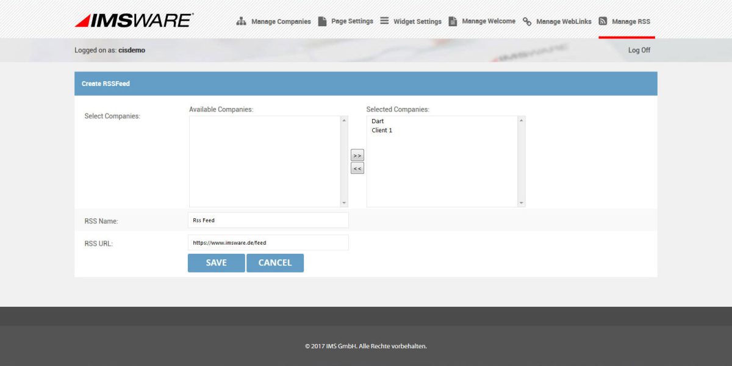
Task: Click the Manage Companies hierarchy icon
Action: click(240, 20)
